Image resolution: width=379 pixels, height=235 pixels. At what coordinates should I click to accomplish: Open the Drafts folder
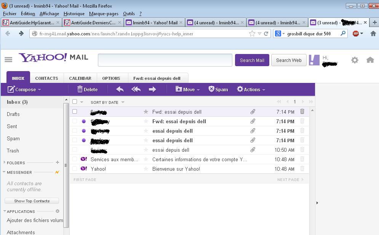point(13,114)
